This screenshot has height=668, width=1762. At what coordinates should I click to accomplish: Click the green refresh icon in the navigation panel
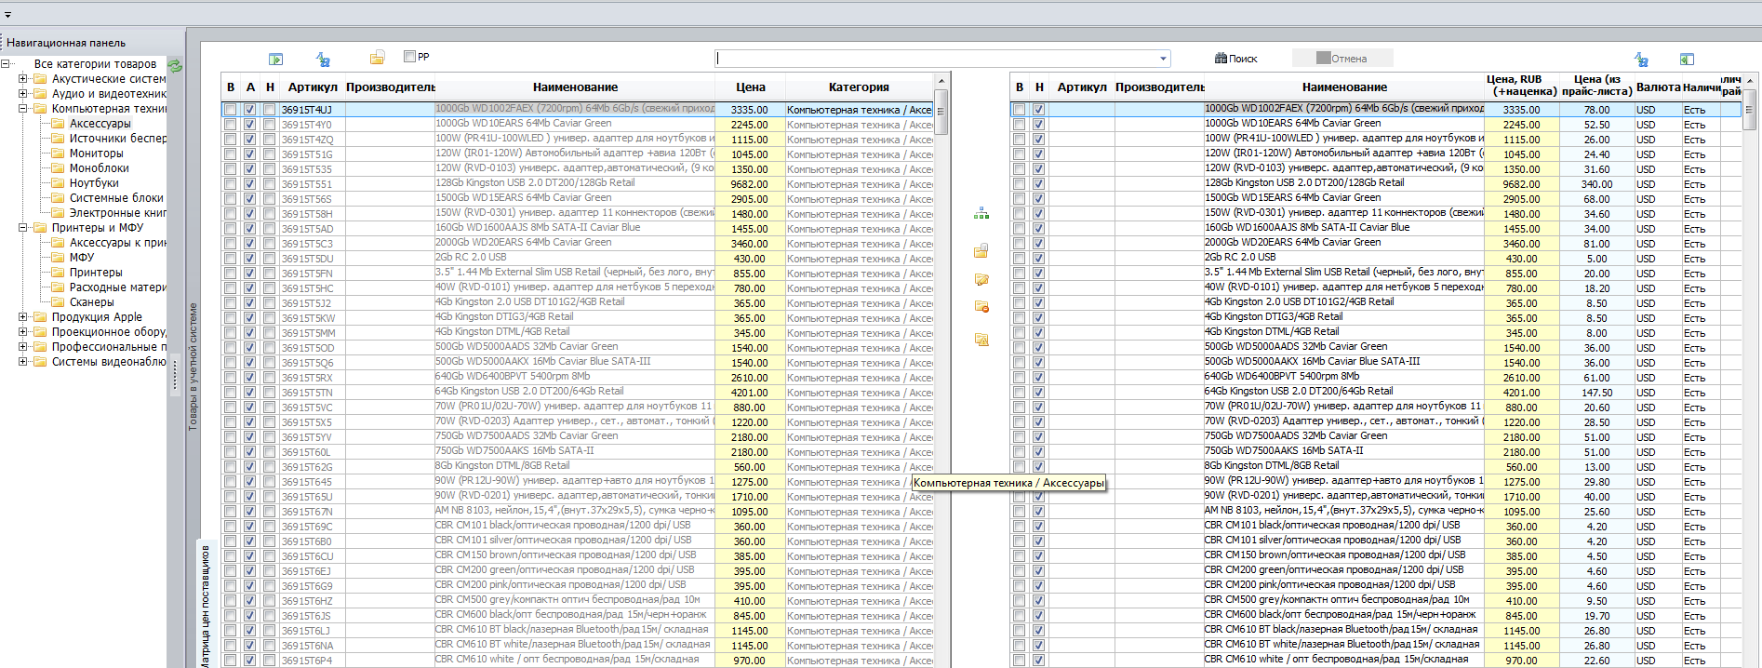click(175, 66)
